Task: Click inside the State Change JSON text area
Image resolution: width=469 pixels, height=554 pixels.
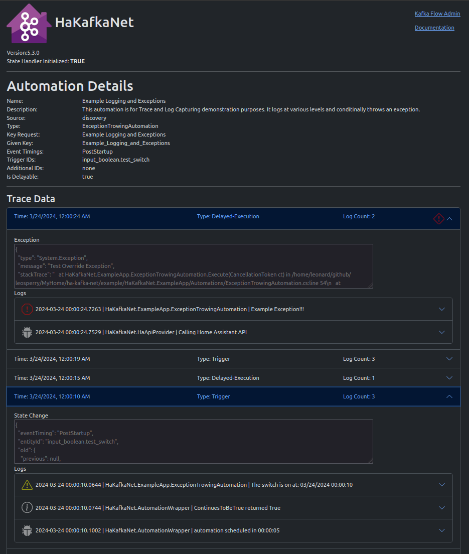Action: tap(194, 442)
